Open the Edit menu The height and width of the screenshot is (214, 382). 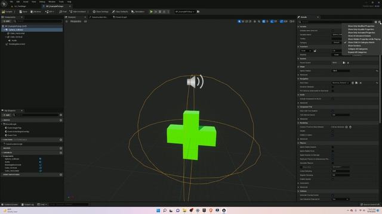pyautogui.click(x=18, y=2)
